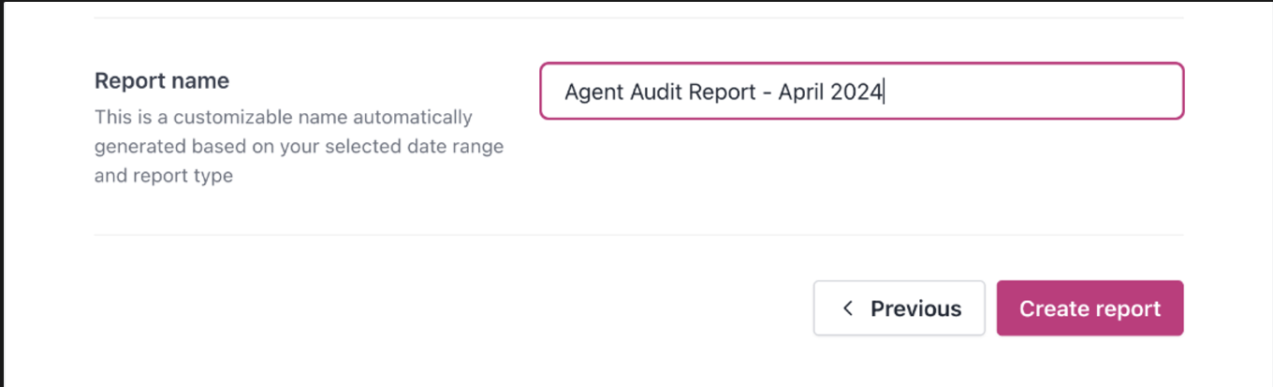Click the divider line above the buttons
Image resolution: width=1273 pixels, height=387 pixels.
(x=638, y=235)
